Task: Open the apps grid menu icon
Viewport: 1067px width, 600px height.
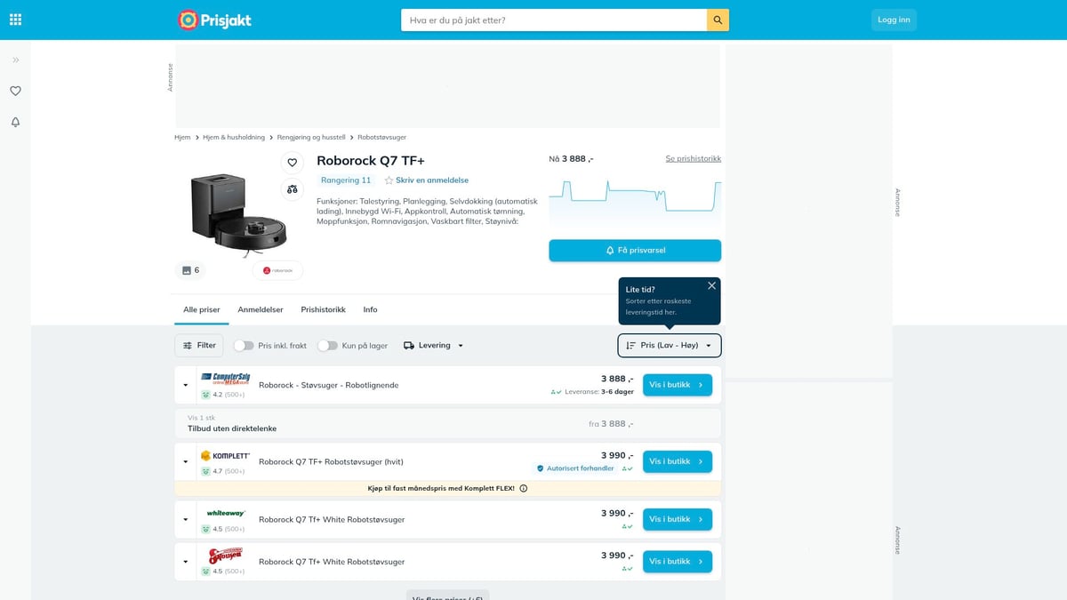Action: [15, 20]
